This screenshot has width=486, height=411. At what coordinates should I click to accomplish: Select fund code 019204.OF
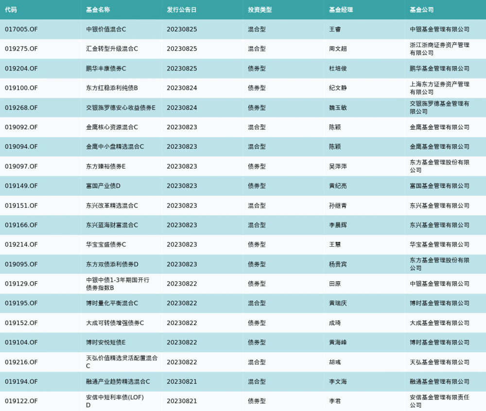click(x=21, y=68)
